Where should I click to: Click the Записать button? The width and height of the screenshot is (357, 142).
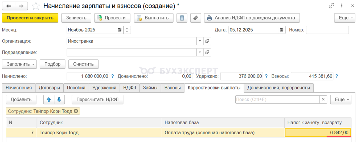click(x=76, y=18)
